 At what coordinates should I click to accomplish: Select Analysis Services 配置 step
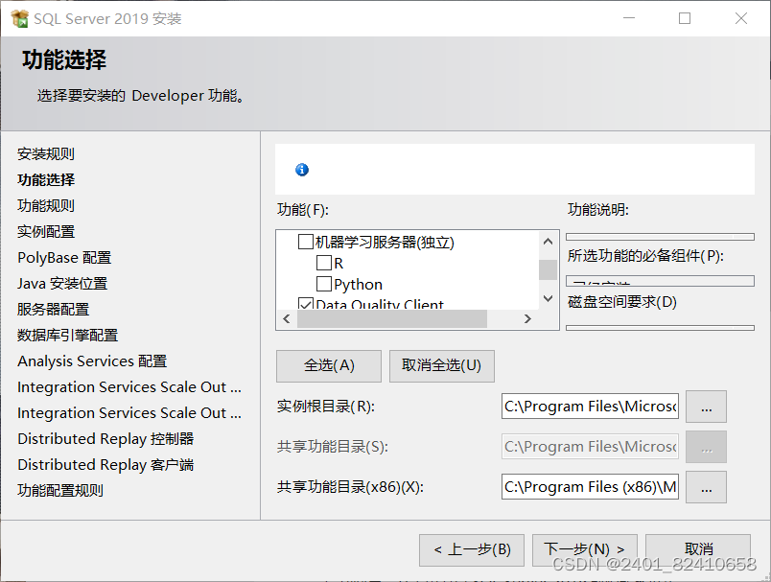pos(92,361)
